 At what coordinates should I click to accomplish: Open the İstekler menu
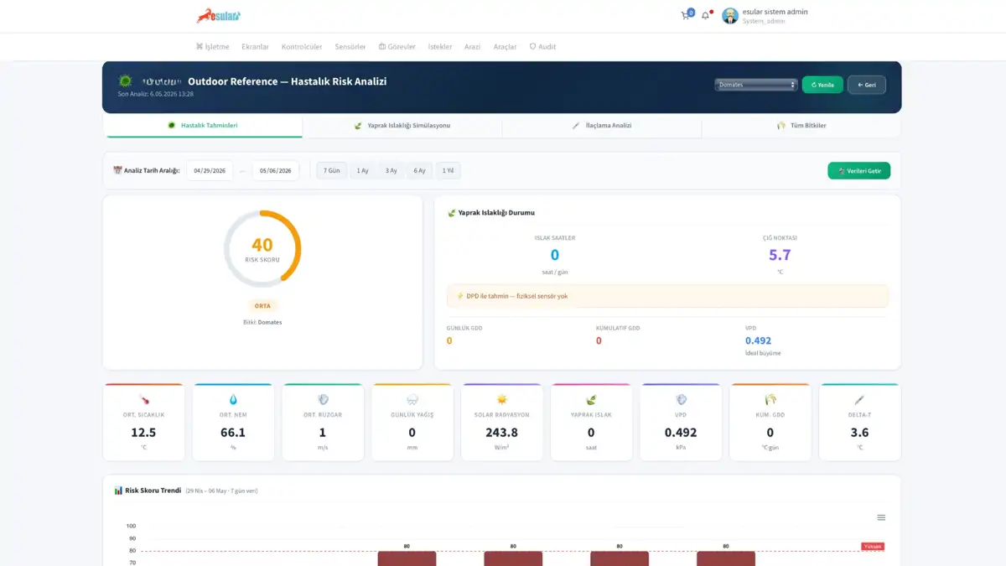(440, 47)
